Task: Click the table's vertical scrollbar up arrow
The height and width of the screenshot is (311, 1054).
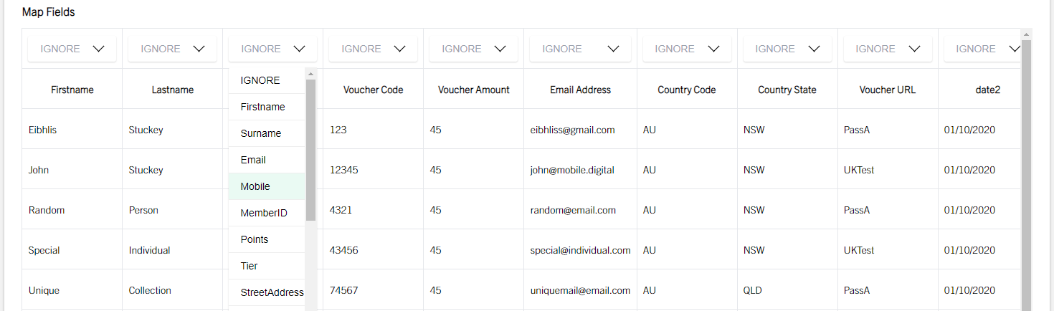Action: pyautogui.click(x=1026, y=34)
